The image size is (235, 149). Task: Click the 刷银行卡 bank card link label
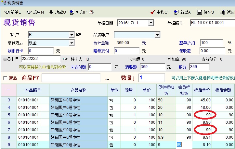(x=15, y=51)
